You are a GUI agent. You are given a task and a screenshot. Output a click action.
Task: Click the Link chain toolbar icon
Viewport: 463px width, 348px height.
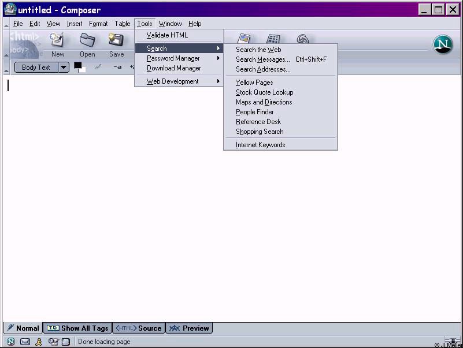click(x=303, y=39)
